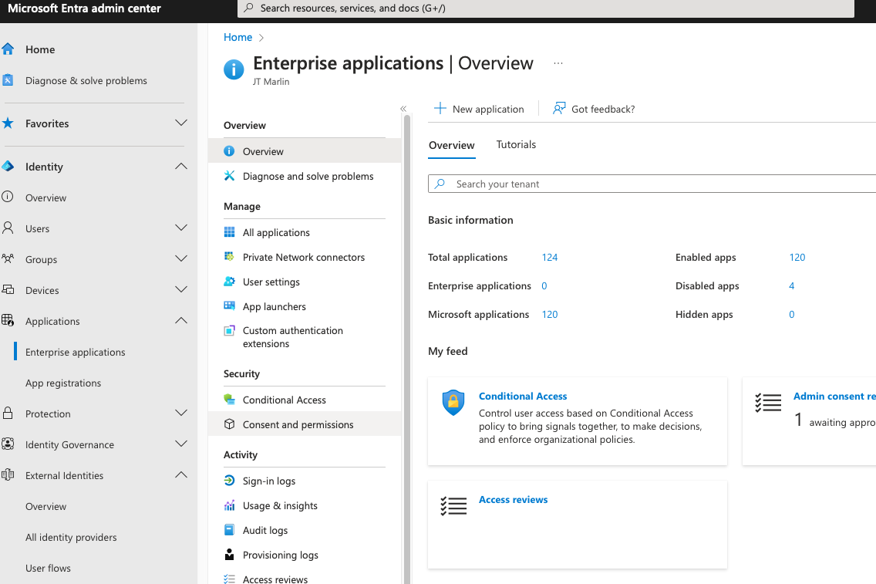The height and width of the screenshot is (584, 876).
Task: Collapse the blade menu with double chevron
Action: point(403,109)
